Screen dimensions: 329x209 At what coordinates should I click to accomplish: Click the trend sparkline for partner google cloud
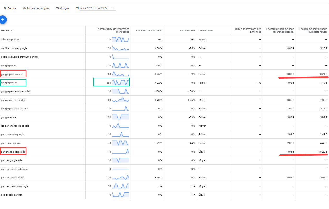pyautogui.click(x=121, y=177)
